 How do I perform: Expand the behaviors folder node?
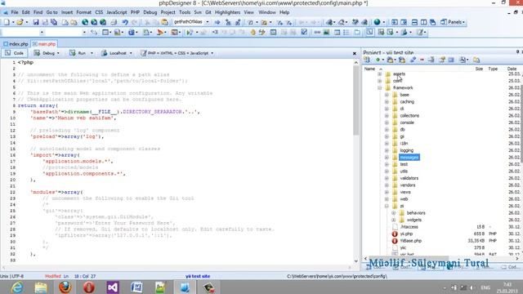click(394, 213)
